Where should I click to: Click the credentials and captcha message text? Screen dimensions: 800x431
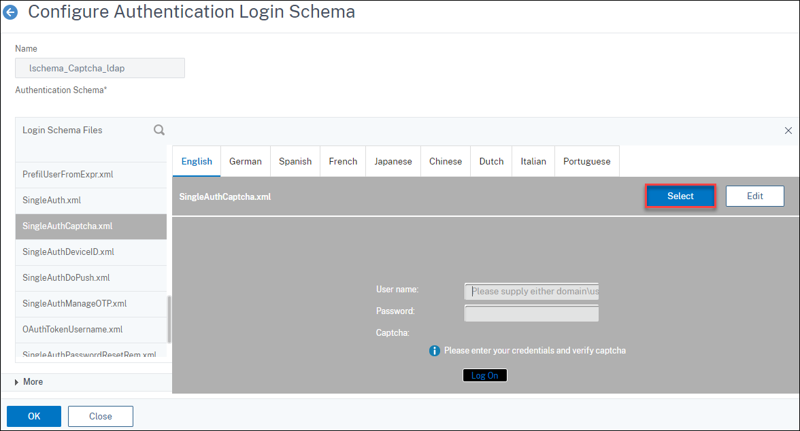[535, 351]
